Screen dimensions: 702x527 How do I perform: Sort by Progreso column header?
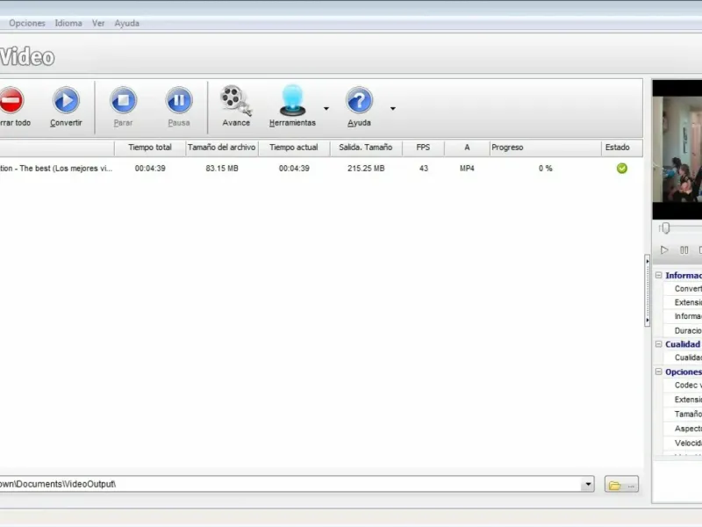[545, 148]
